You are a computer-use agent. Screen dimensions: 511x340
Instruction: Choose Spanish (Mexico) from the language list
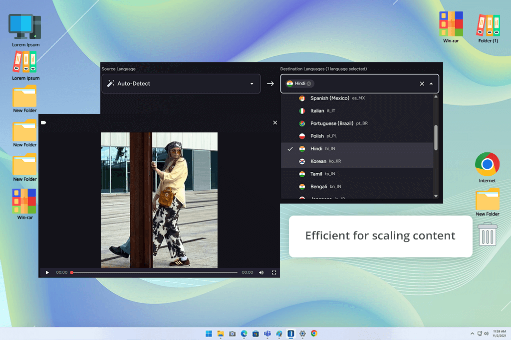(x=329, y=98)
